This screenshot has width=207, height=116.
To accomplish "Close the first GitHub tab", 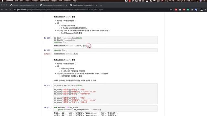I will (37, 5).
